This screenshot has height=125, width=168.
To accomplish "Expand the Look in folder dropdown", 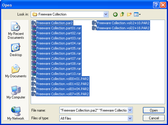I will 106,14.
